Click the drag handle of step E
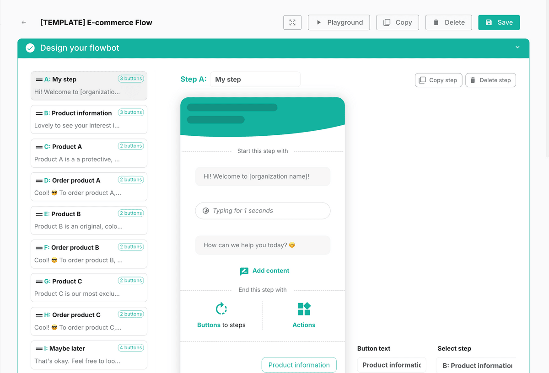This screenshot has height=373, width=549. click(39, 214)
